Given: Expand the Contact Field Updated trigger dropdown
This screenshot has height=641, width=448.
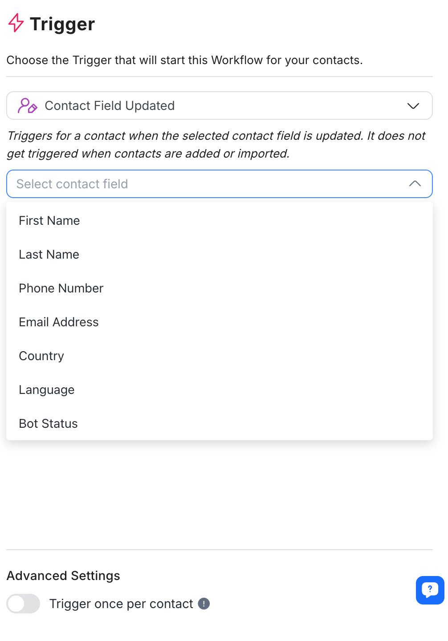Looking at the screenshot, I should [x=219, y=106].
